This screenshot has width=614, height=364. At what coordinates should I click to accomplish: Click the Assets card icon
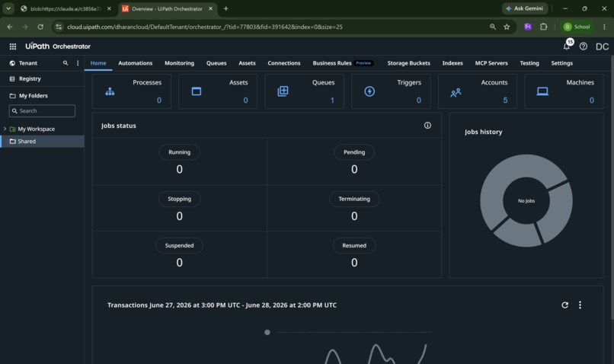(x=197, y=91)
